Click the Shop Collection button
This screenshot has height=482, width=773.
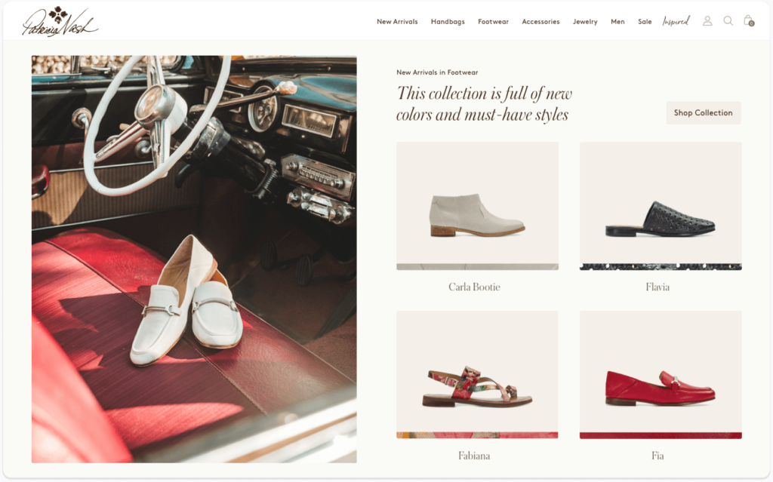coord(704,113)
